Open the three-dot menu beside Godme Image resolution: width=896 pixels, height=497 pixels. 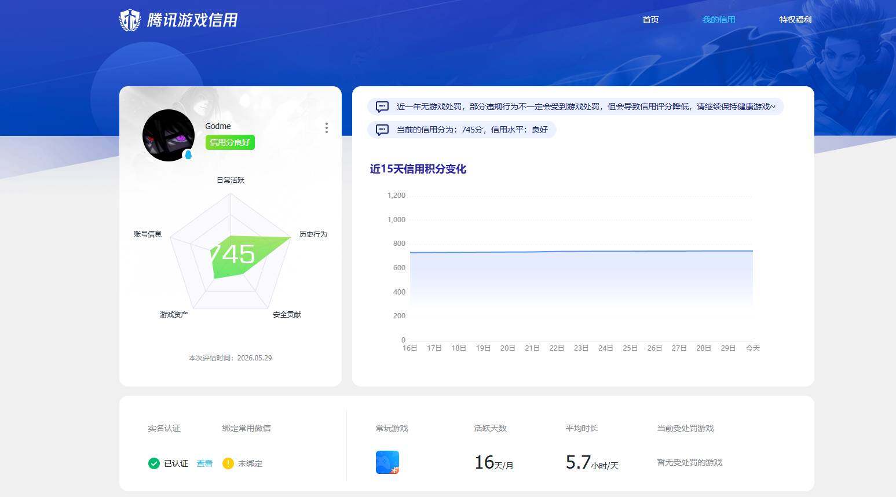(x=327, y=128)
